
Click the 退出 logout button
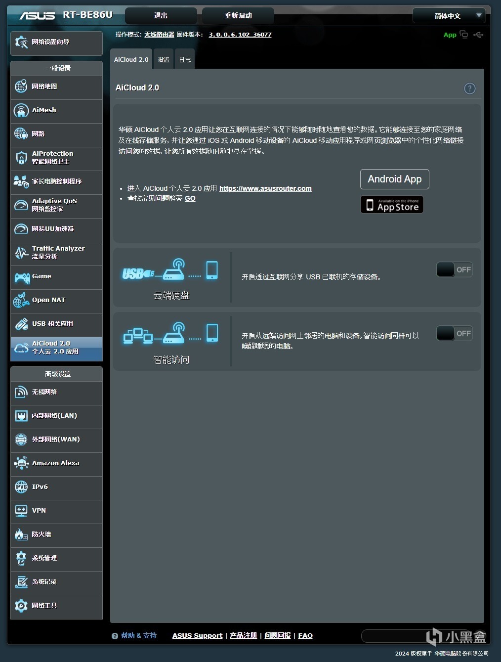[x=161, y=16]
